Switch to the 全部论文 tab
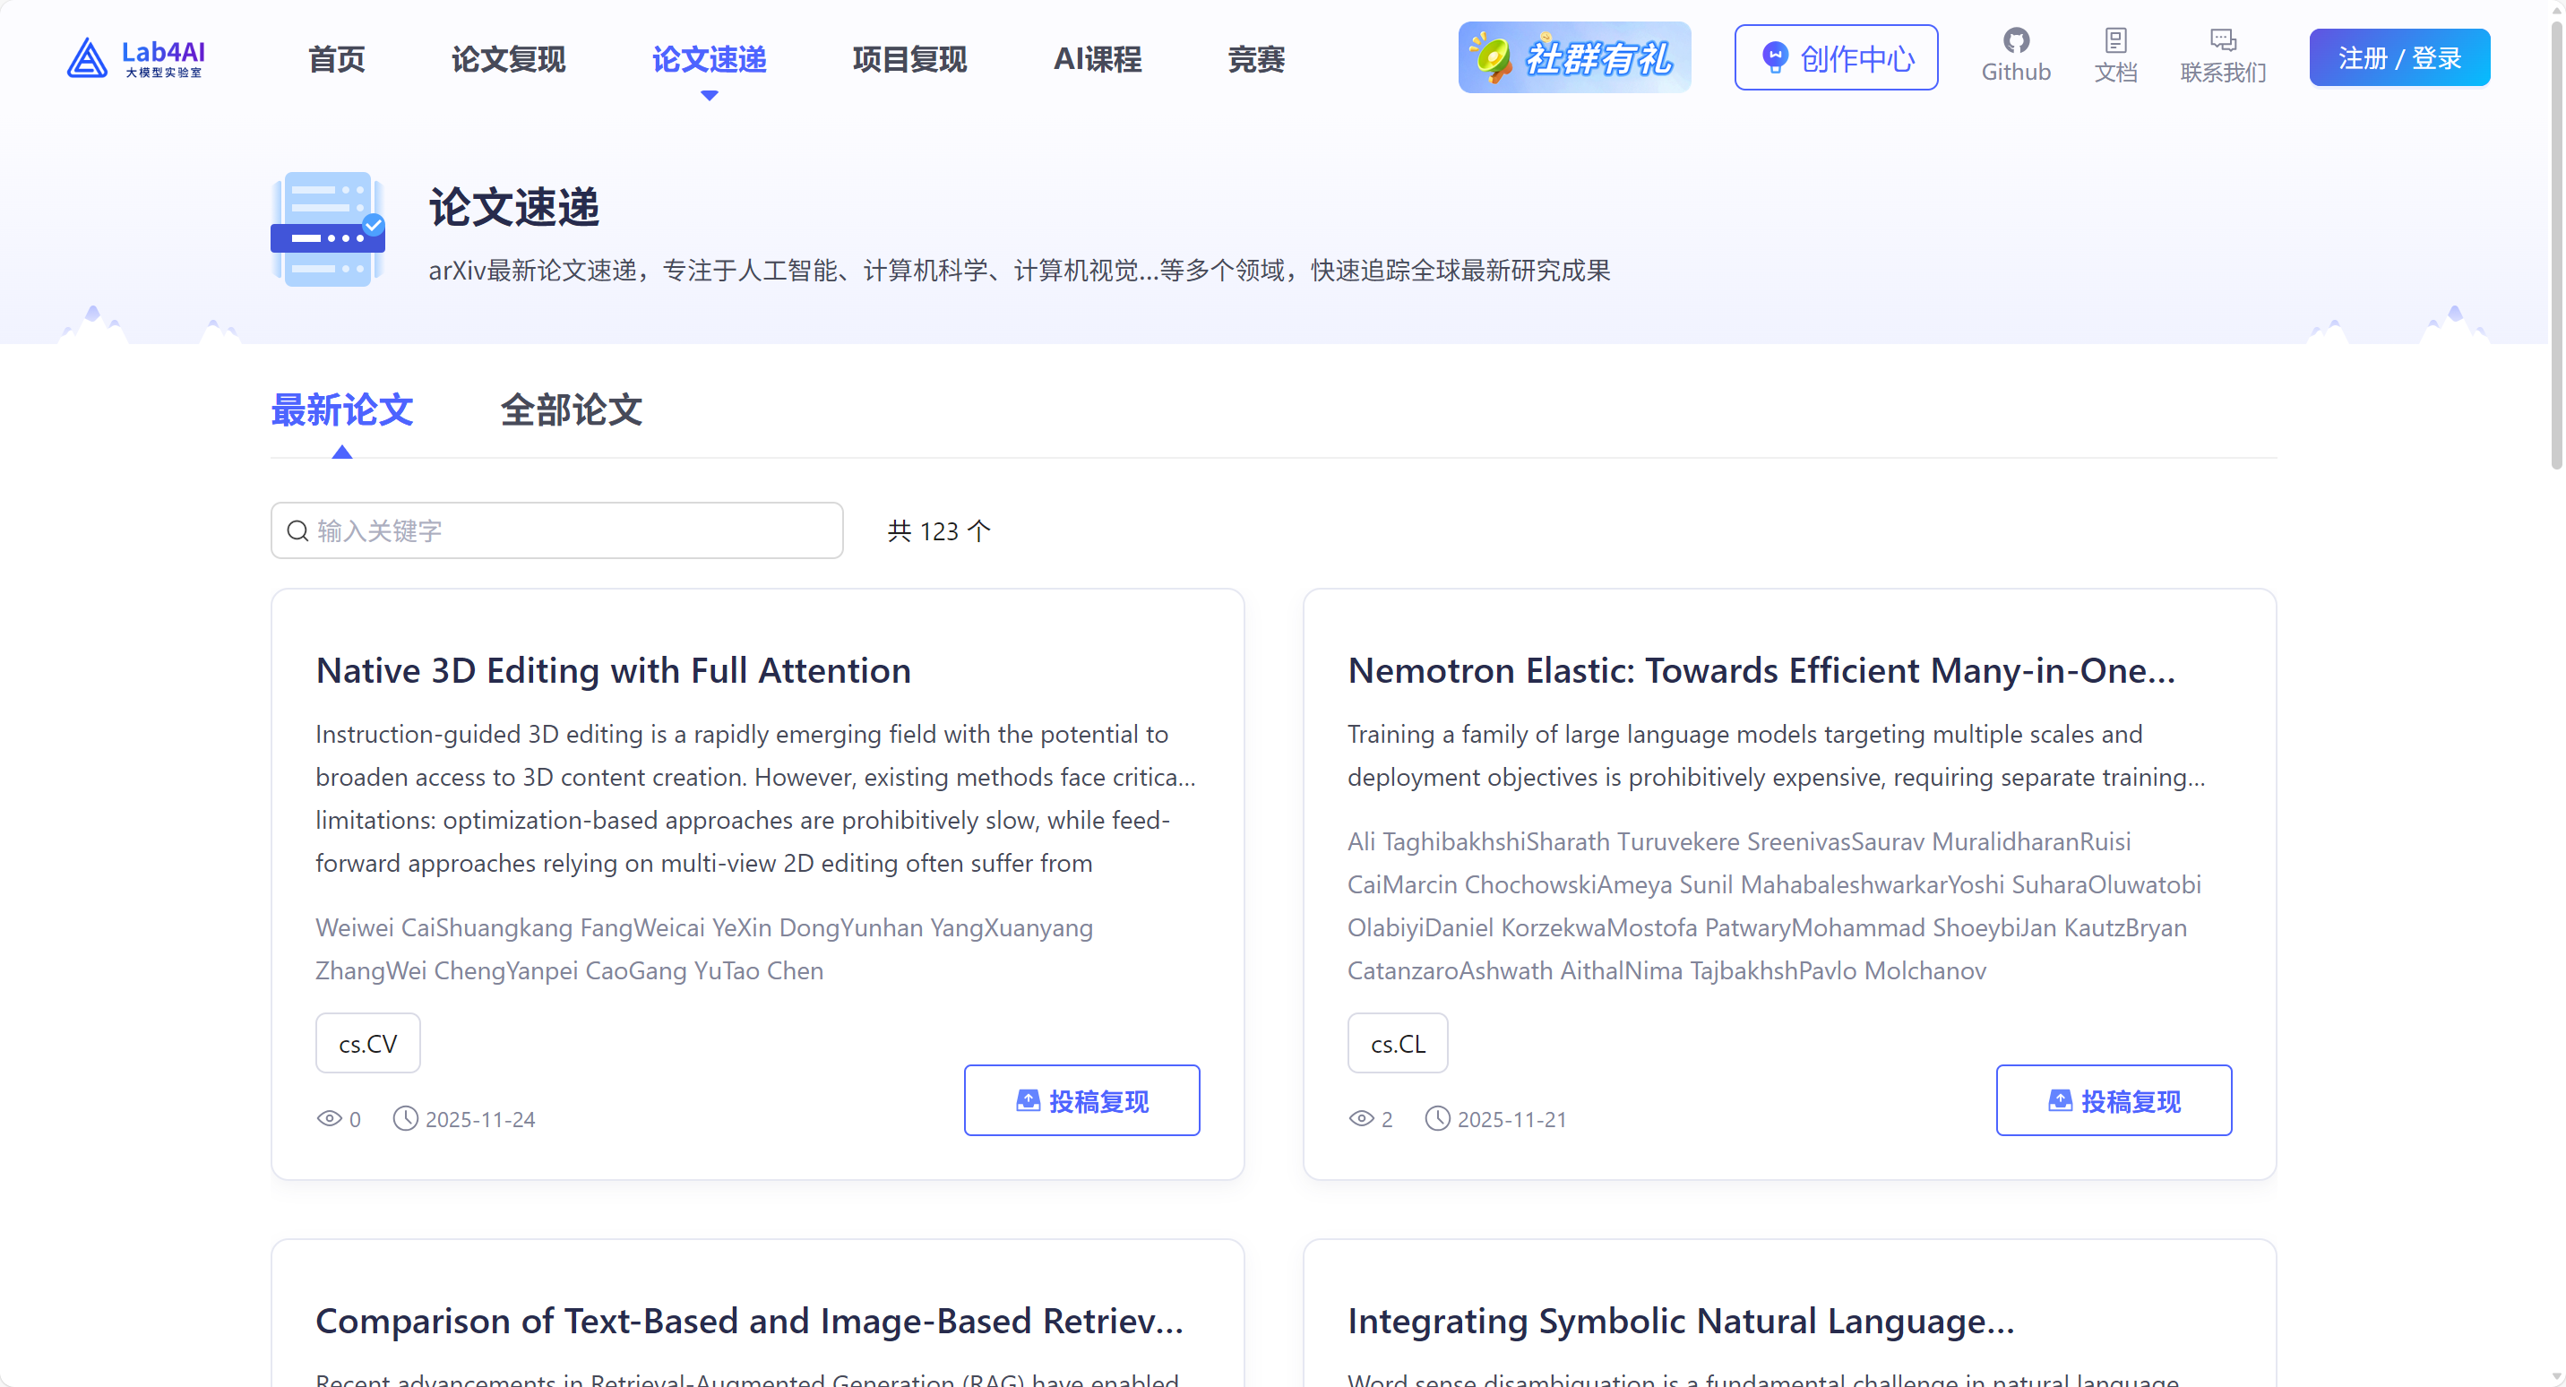Screen dimensions: 2566x1387 [x=571, y=409]
